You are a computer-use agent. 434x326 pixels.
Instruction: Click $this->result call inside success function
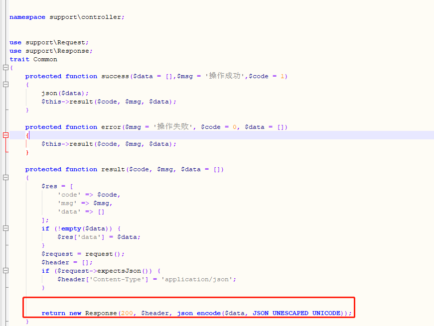109,102
